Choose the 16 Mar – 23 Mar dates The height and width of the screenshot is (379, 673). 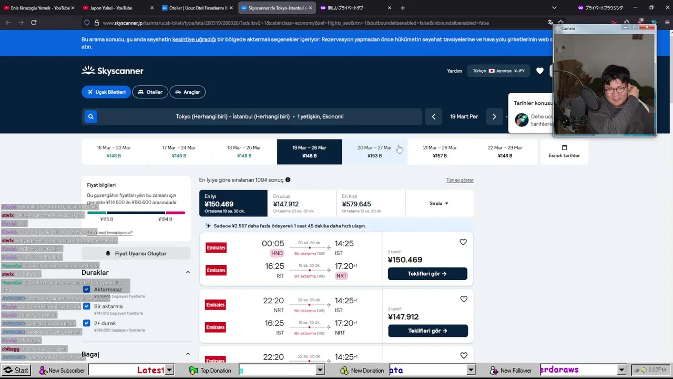pyautogui.click(x=114, y=152)
